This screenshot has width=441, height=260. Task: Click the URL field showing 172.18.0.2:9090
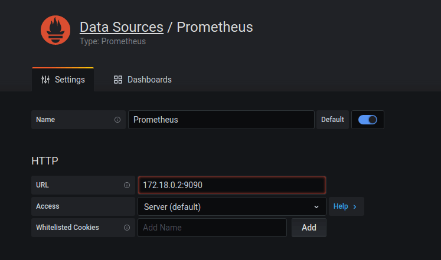pyautogui.click(x=232, y=185)
